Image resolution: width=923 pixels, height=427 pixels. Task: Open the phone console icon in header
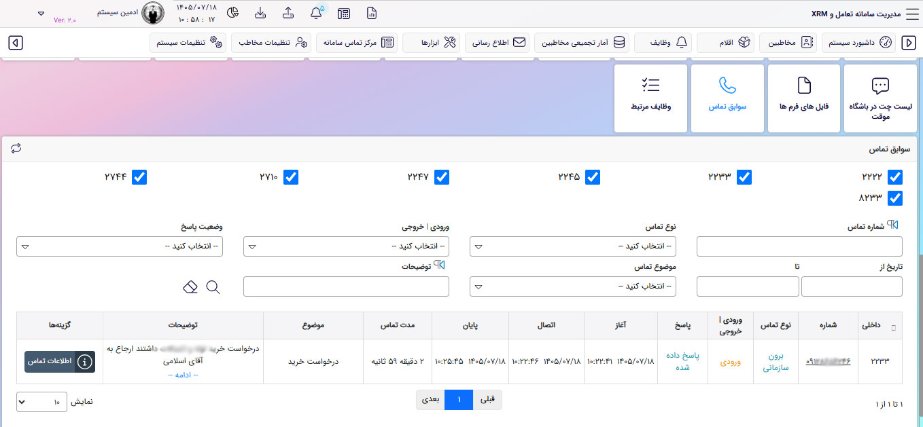(x=344, y=13)
